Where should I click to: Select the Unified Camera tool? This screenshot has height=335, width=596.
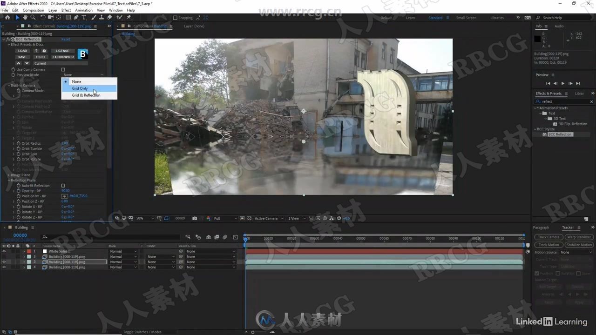click(x=50, y=18)
